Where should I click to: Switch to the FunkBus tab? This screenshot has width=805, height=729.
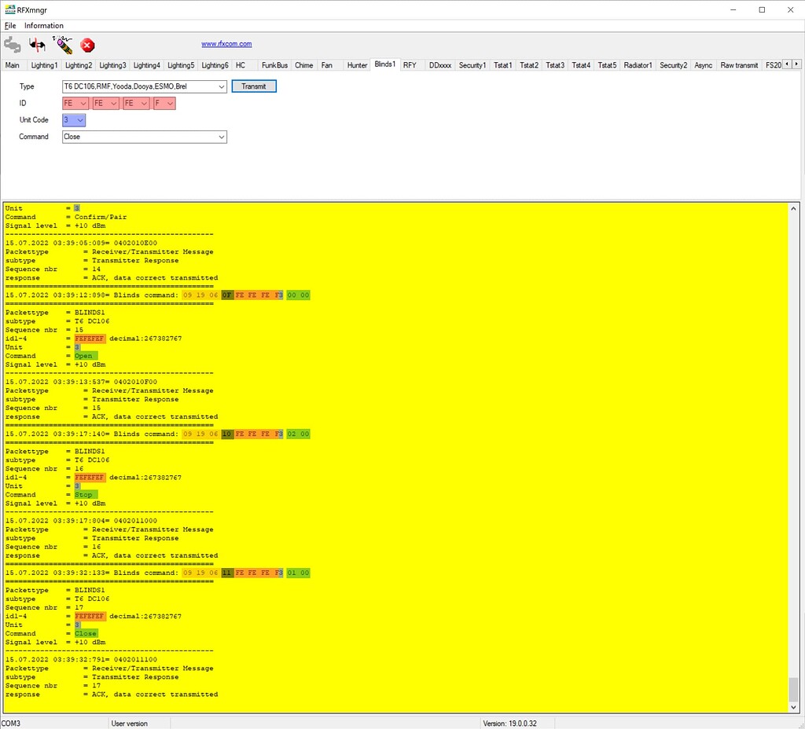coord(274,65)
